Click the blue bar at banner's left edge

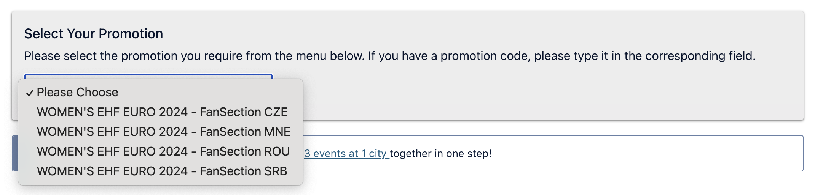click(x=15, y=153)
